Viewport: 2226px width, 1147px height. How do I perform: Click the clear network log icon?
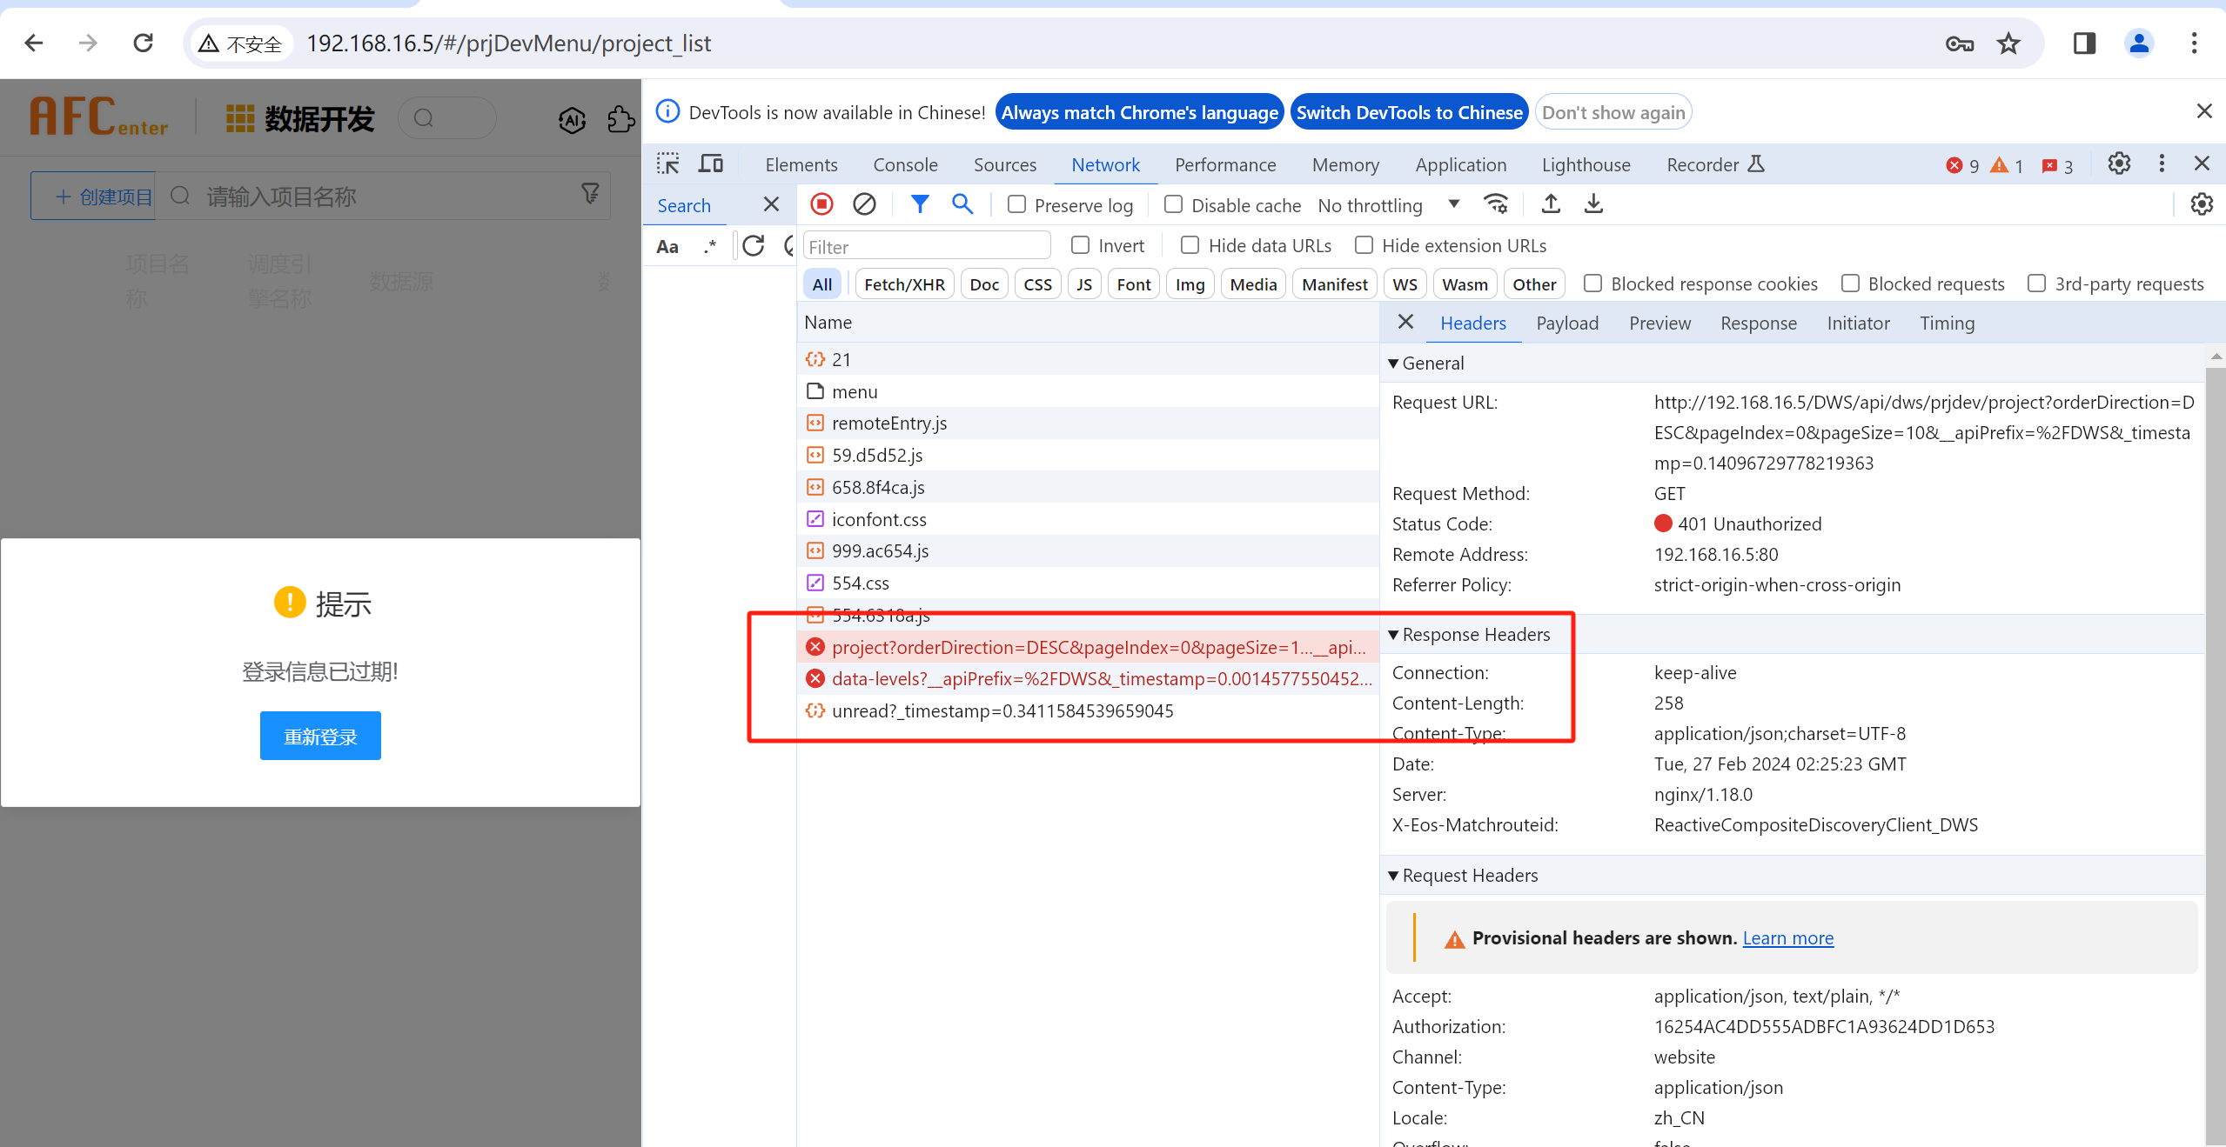(x=864, y=204)
